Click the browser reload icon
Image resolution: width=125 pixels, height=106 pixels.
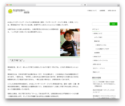click(x=81, y=5)
